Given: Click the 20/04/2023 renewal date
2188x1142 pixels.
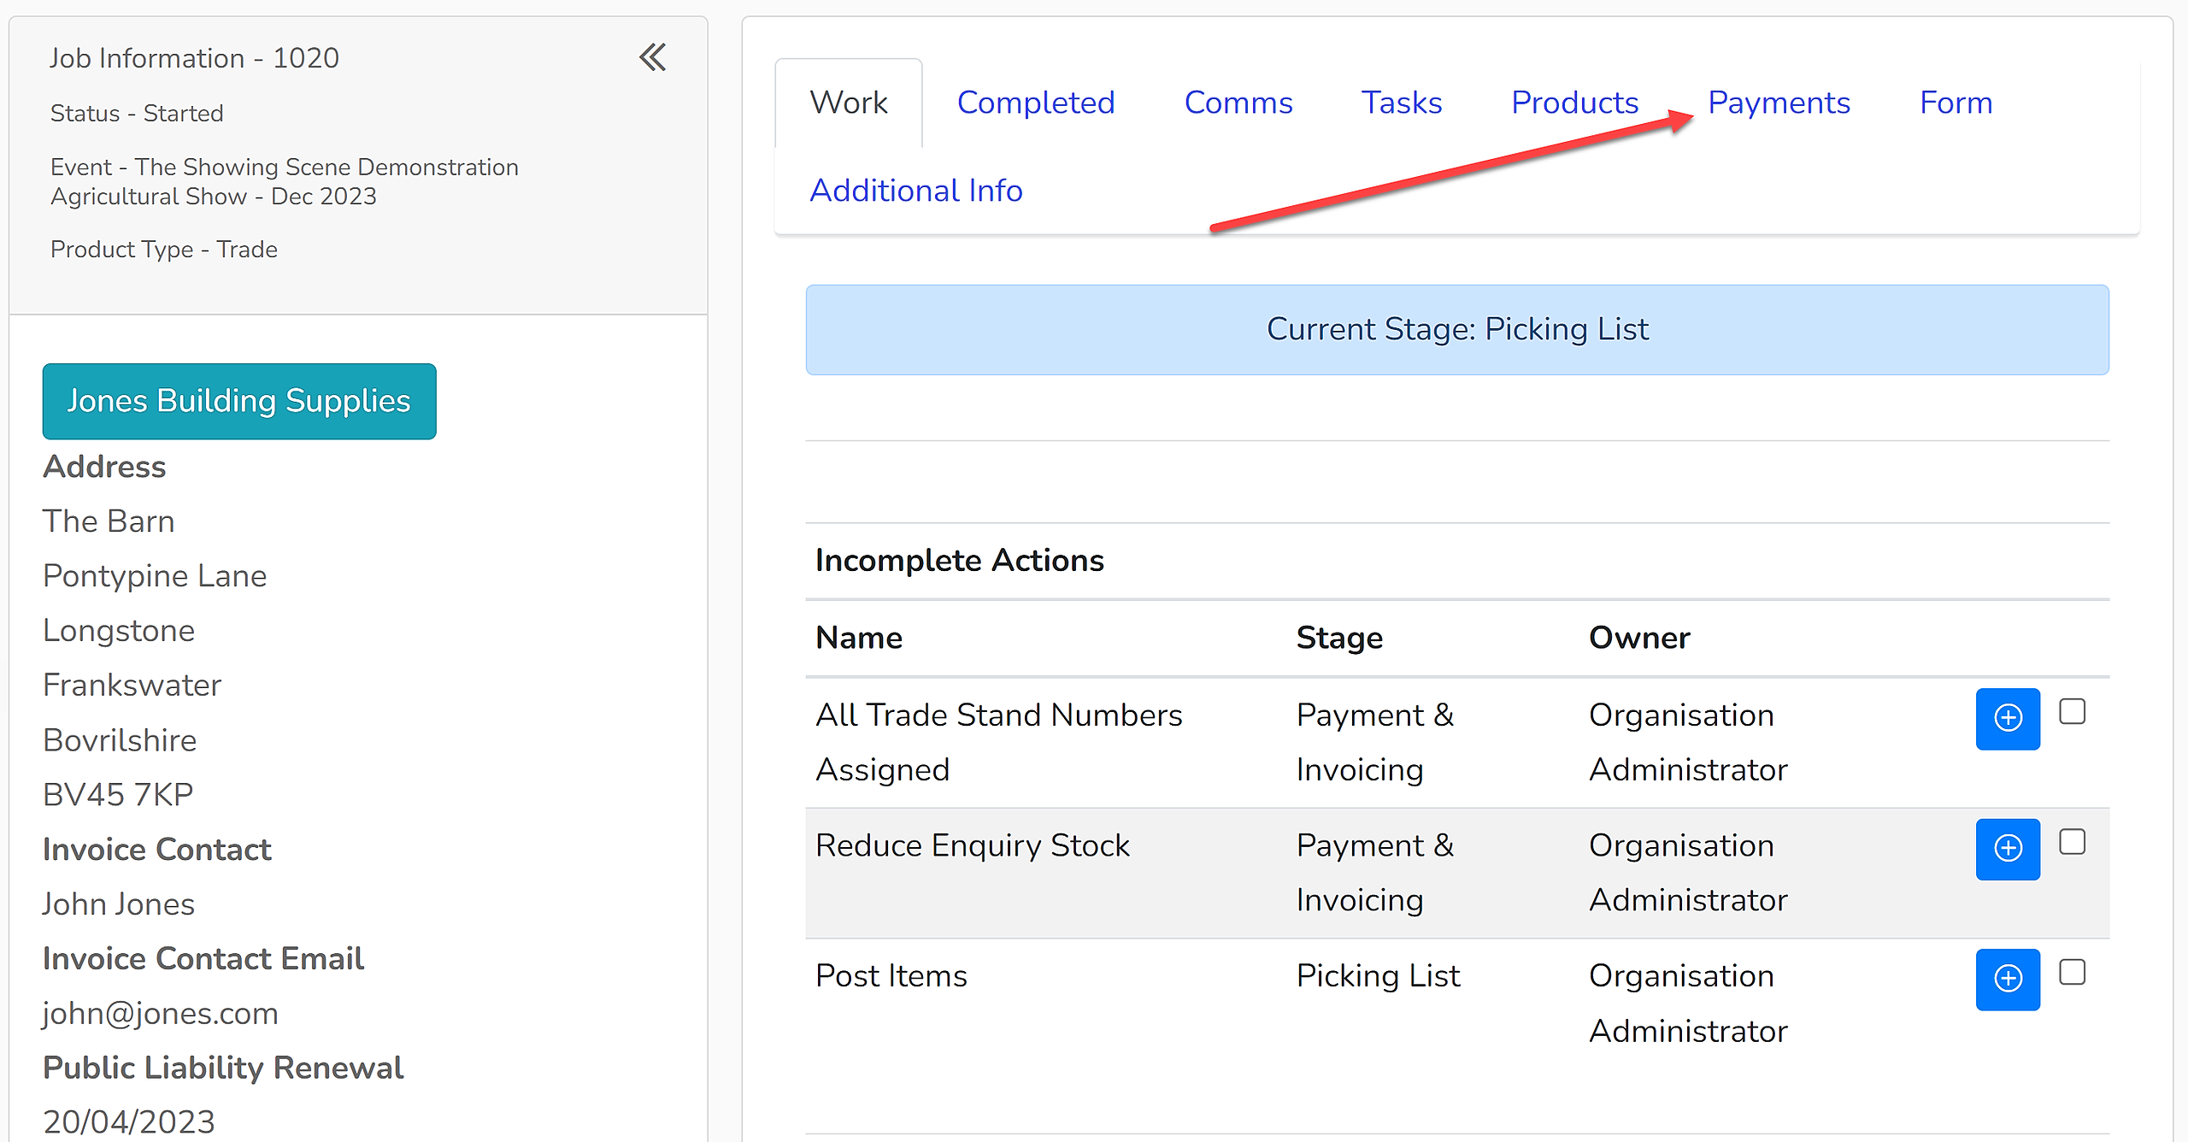Looking at the screenshot, I should point(129,1121).
